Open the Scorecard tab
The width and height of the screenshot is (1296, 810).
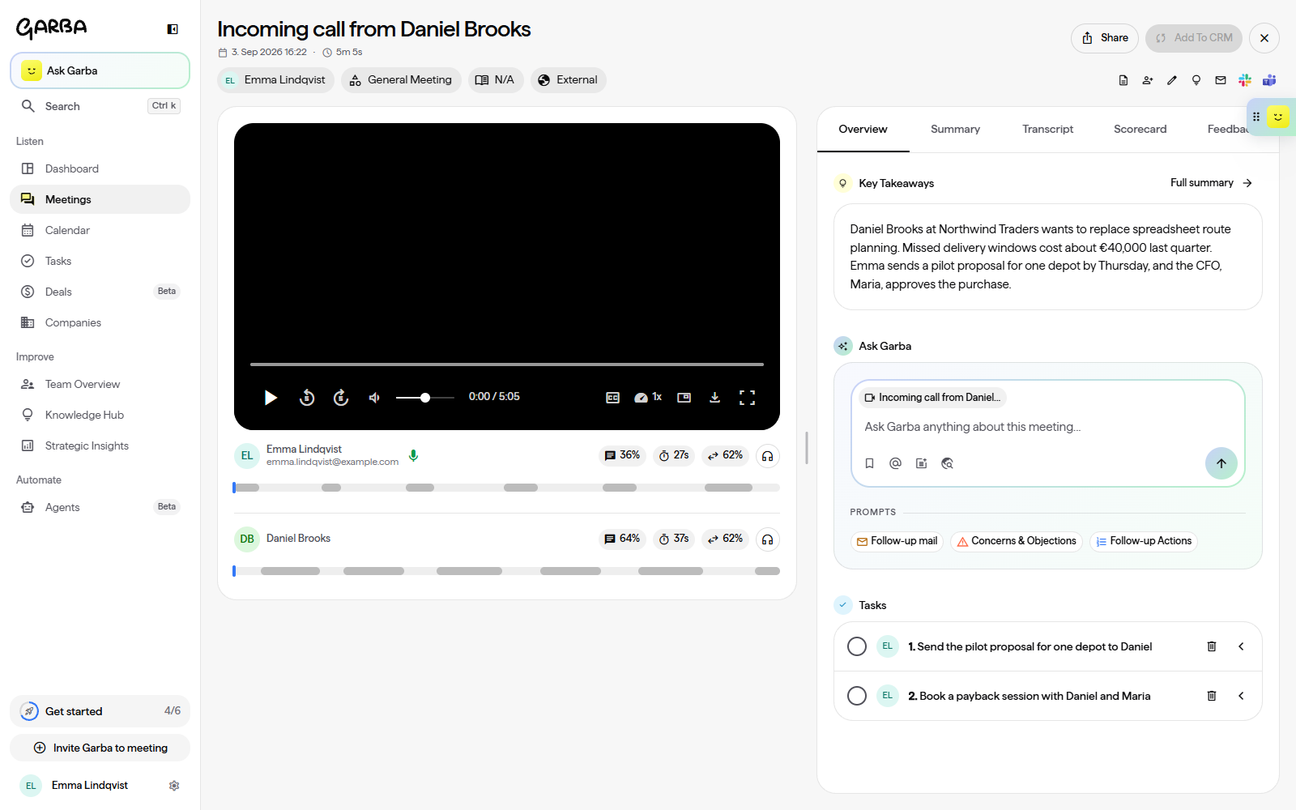point(1140,130)
